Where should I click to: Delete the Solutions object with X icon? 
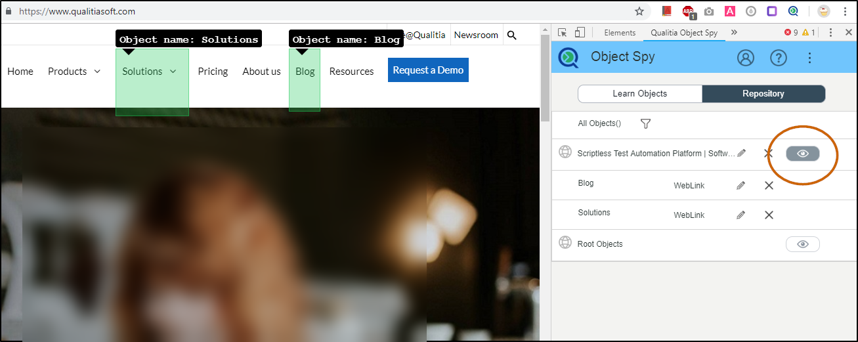(769, 215)
